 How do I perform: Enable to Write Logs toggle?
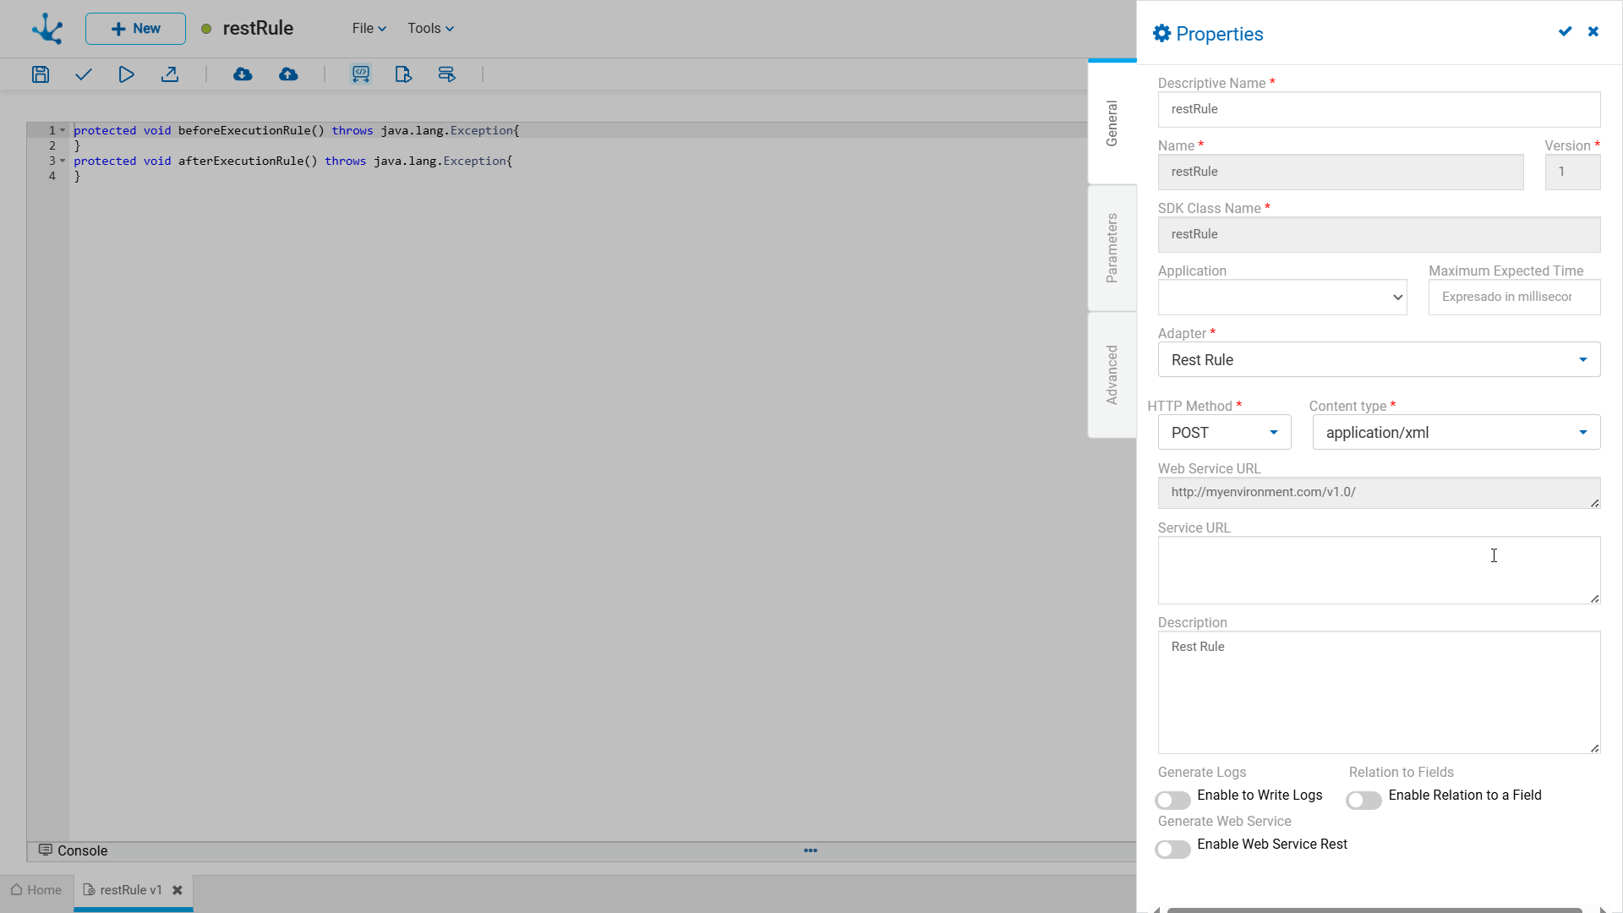[x=1172, y=800]
